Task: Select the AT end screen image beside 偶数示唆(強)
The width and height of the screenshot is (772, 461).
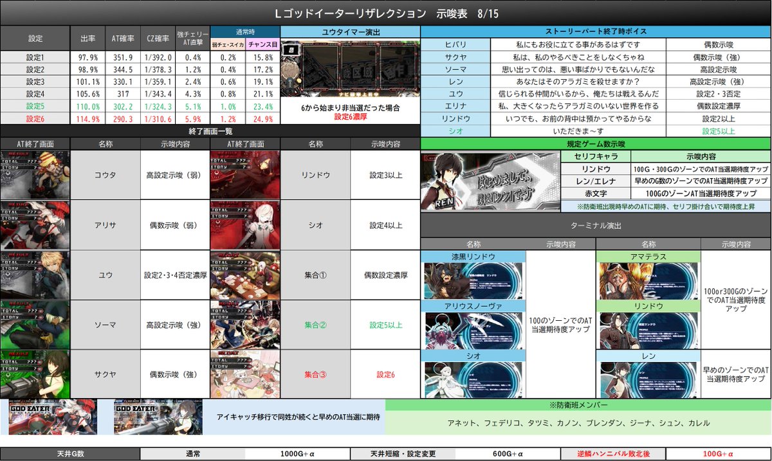Action: click(35, 374)
